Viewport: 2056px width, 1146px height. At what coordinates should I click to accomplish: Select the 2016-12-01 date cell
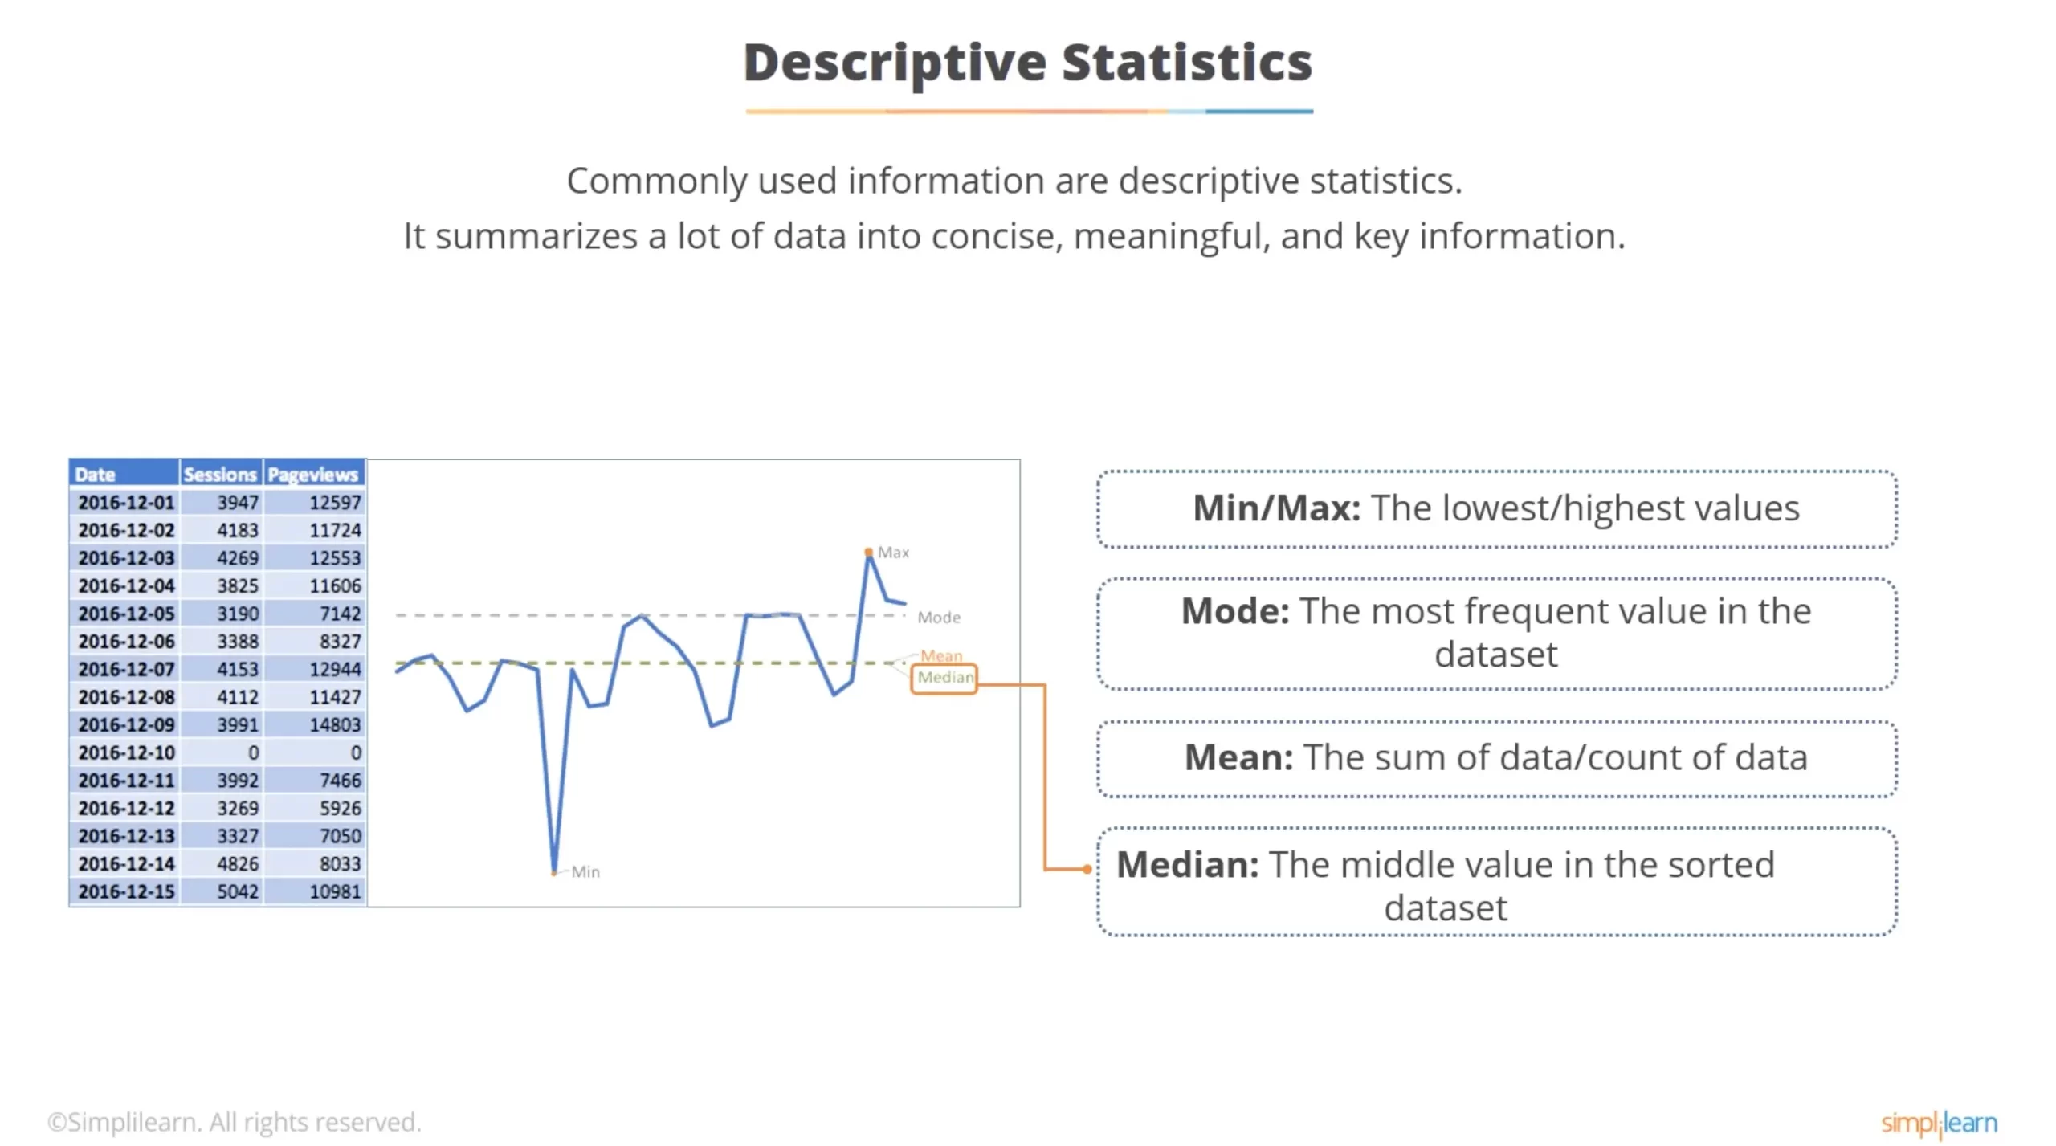[126, 503]
